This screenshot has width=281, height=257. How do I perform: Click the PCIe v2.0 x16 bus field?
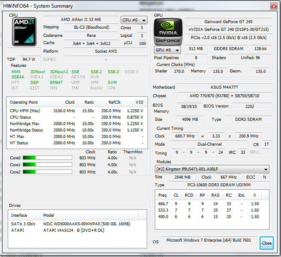[x=228, y=38]
